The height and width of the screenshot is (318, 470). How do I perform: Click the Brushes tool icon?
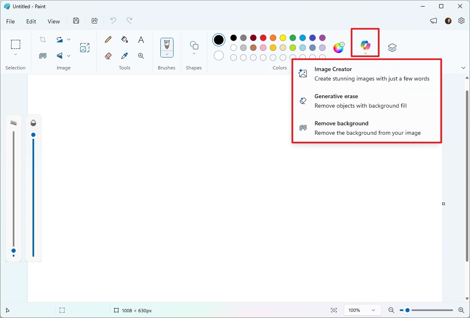(x=167, y=44)
